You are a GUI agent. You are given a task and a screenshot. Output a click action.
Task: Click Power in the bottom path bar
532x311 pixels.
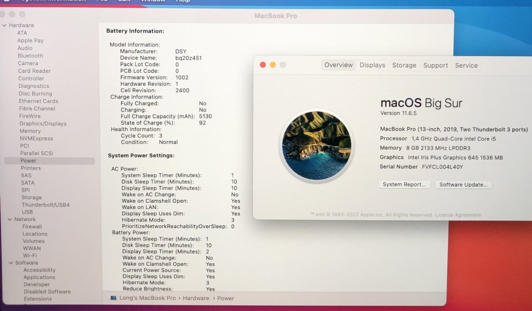pyautogui.click(x=225, y=298)
